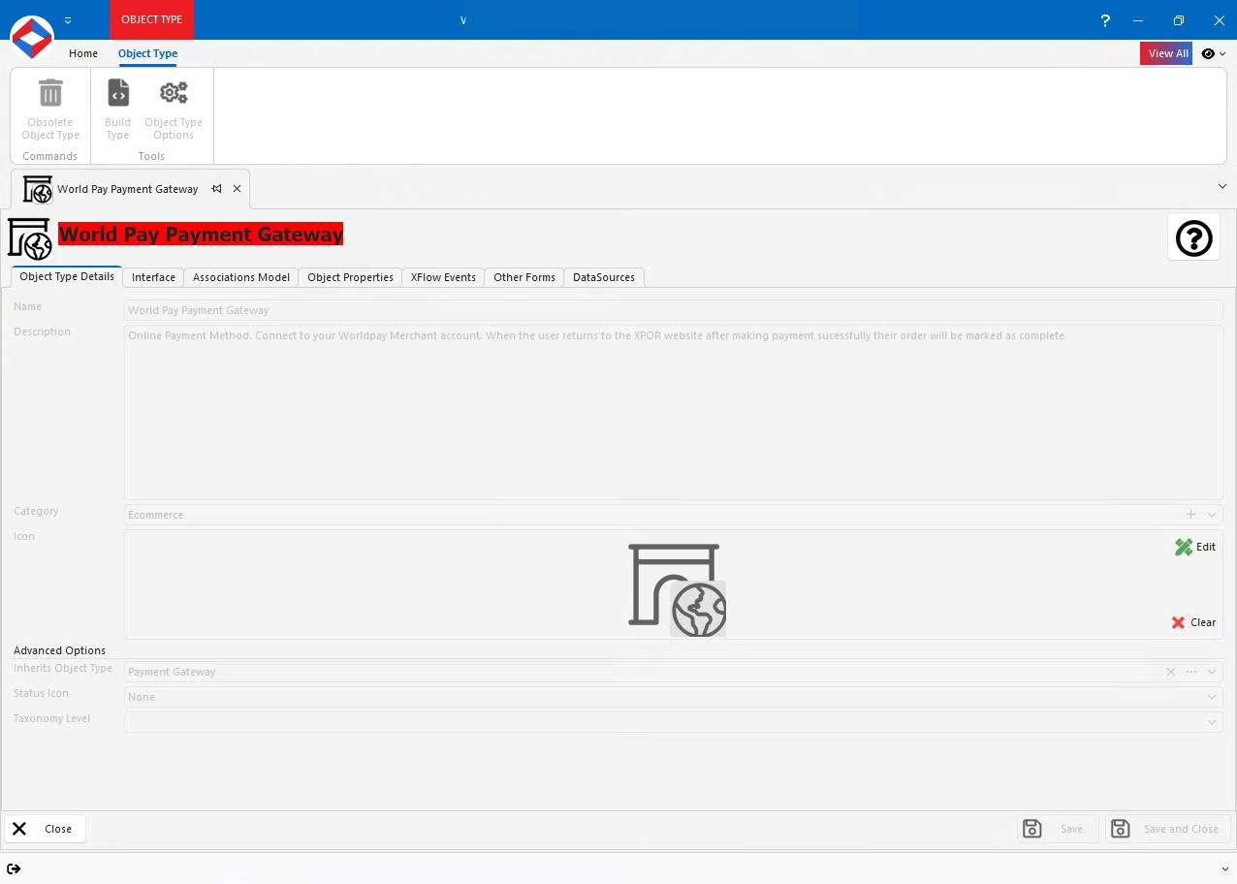Expand the Category dropdown showing Ecommerce
Screen dimensions: 1237x884
tap(1211, 515)
